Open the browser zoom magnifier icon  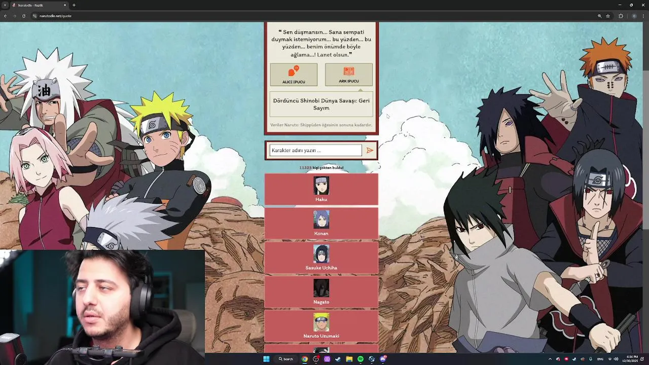click(x=600, y=16)
